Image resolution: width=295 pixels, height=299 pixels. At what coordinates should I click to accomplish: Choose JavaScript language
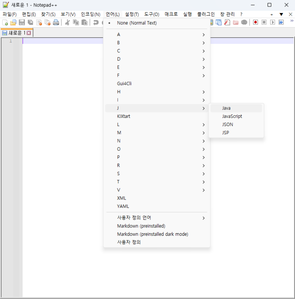pos(236,116)
